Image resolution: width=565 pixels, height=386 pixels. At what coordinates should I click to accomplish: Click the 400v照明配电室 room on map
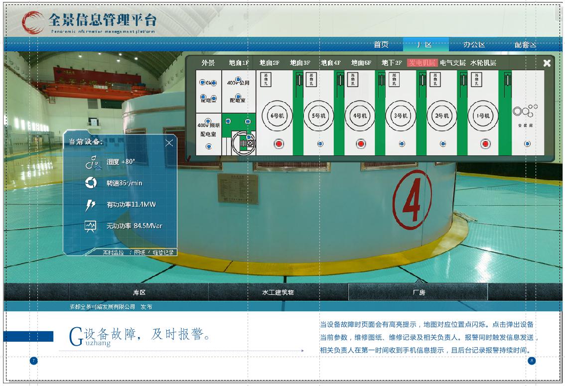click(208, 134)
